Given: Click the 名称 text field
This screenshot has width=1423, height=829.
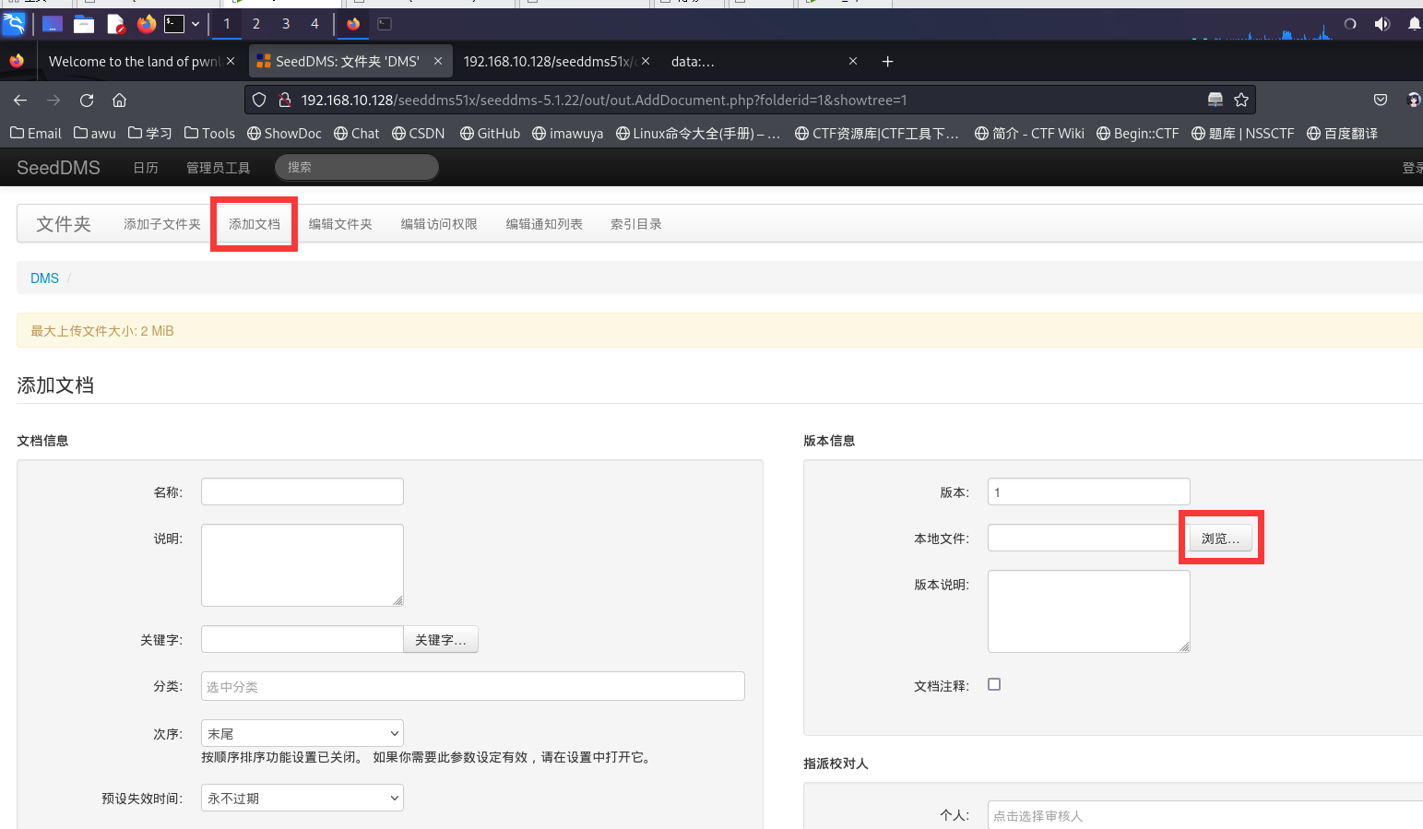Looking at the screenshot, I should click(x=302, y=491).
